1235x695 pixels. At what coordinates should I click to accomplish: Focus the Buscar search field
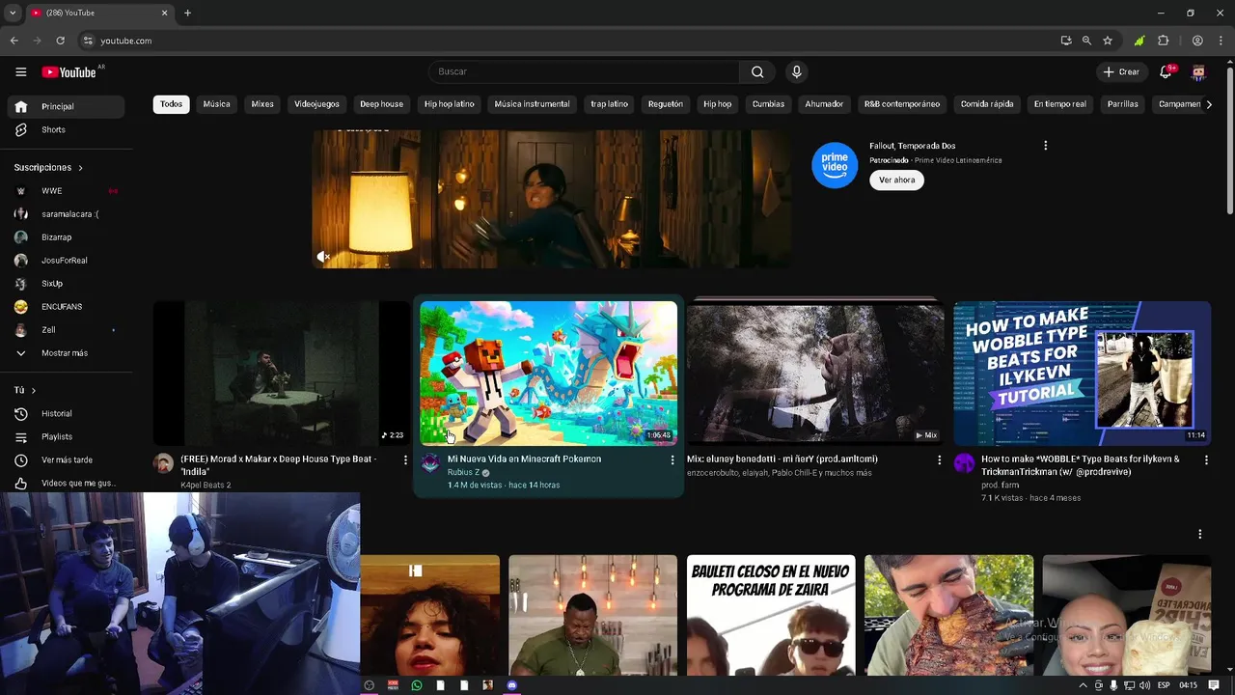point(584,71)
